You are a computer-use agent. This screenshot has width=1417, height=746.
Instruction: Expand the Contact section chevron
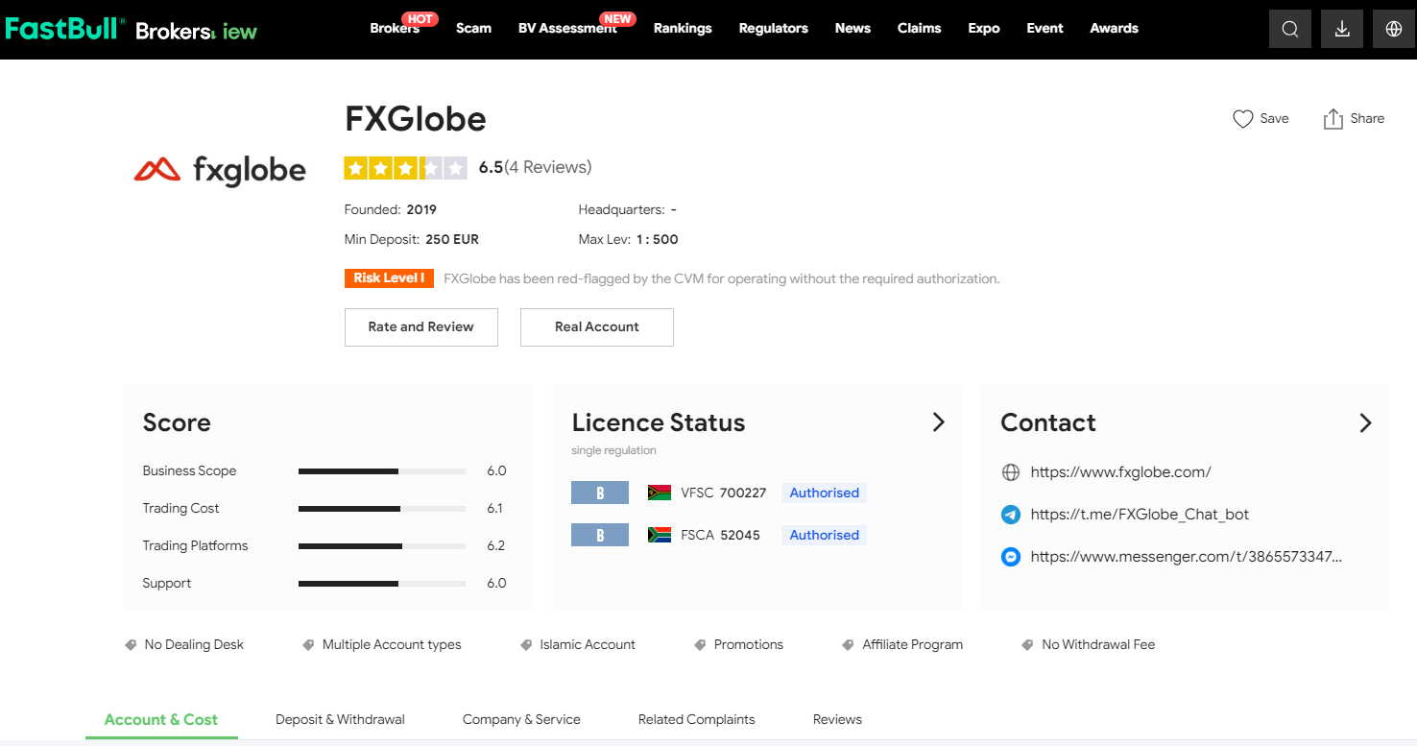(1366, 422)
